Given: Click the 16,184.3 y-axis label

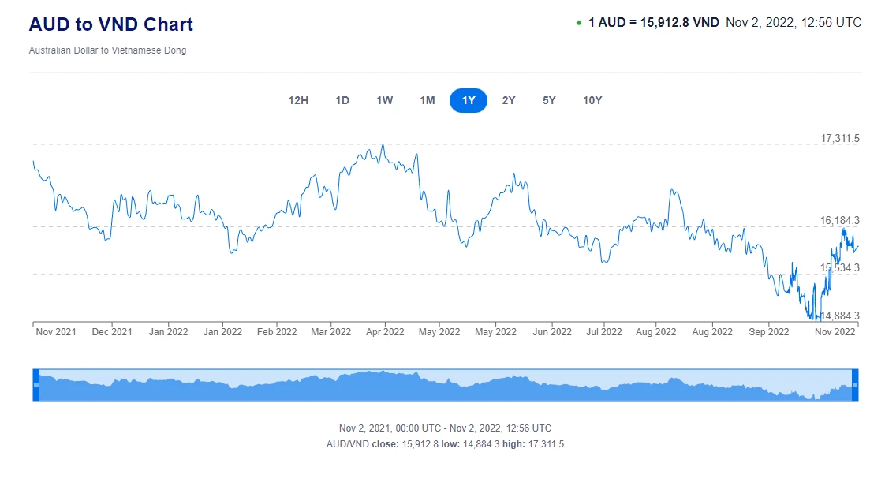Looking at the screenshot, I should pos(840,221).
